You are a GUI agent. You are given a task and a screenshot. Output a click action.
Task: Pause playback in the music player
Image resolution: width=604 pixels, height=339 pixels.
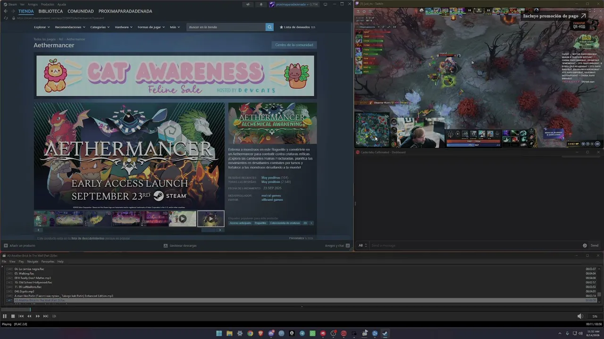5,316
